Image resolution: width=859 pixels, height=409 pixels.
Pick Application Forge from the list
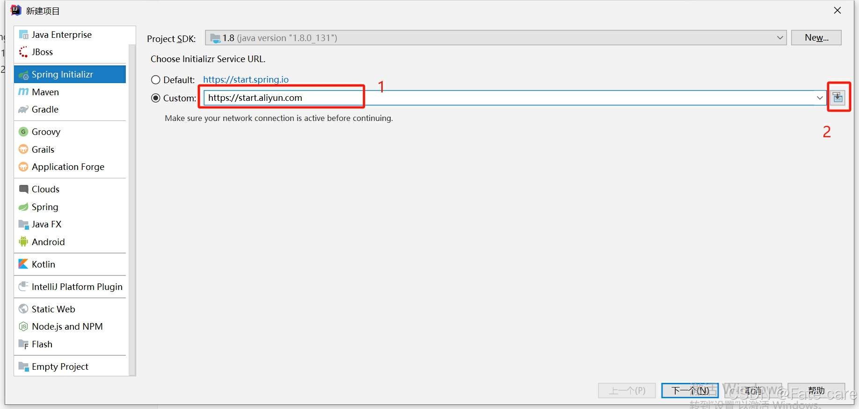(70, 167)
